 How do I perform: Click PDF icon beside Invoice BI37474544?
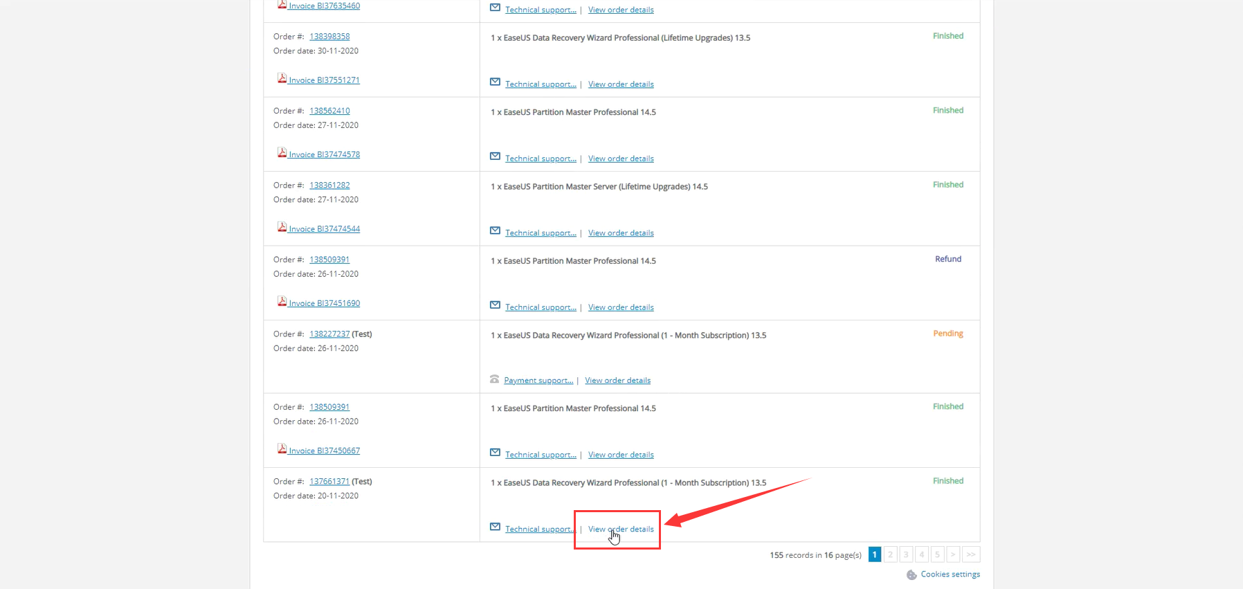(282, 227)
